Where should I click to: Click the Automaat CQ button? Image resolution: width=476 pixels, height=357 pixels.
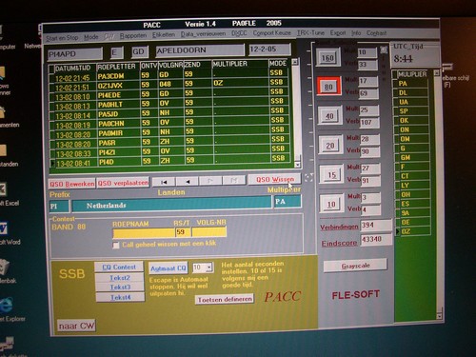tap(169, 268)
